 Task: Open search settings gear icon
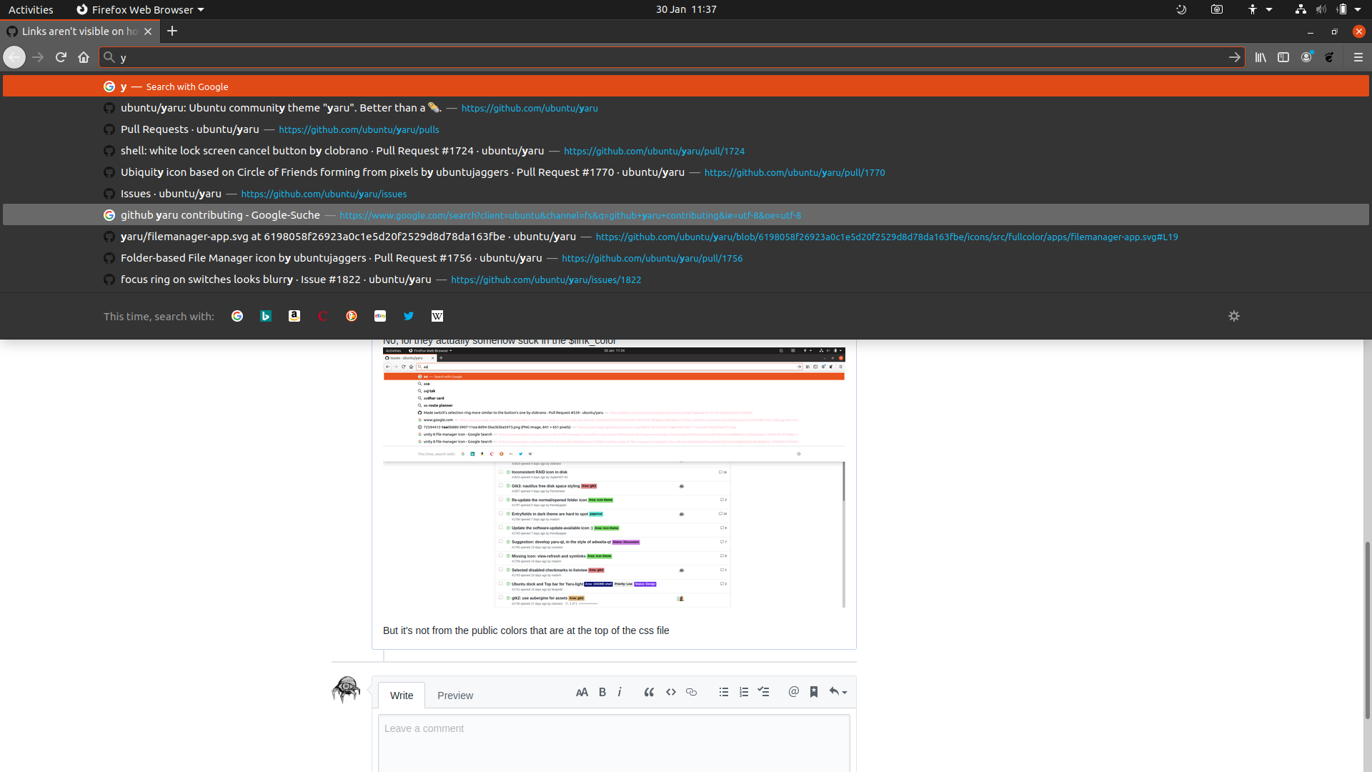(1234, 316)
